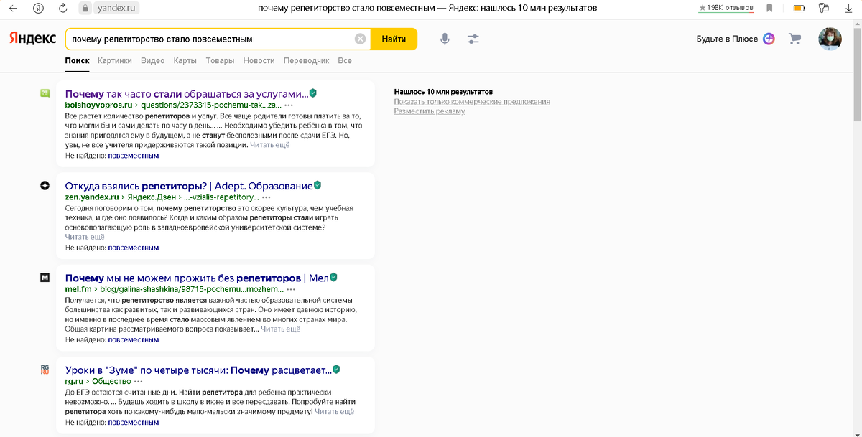This screenshot has width=862, height=437.
Task: Open the passwords key icon
Action: tap(823, 8)
